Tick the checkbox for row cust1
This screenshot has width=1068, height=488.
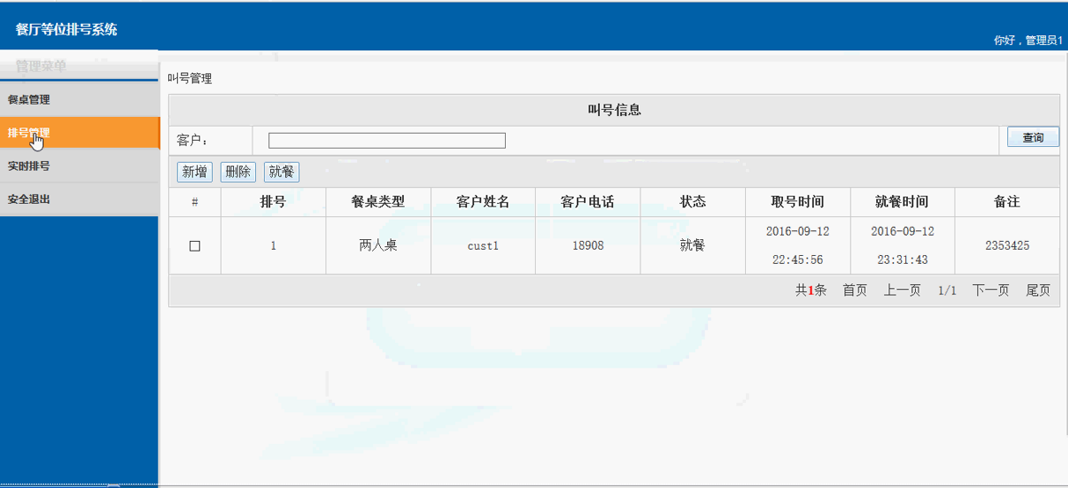pos(194,246)
